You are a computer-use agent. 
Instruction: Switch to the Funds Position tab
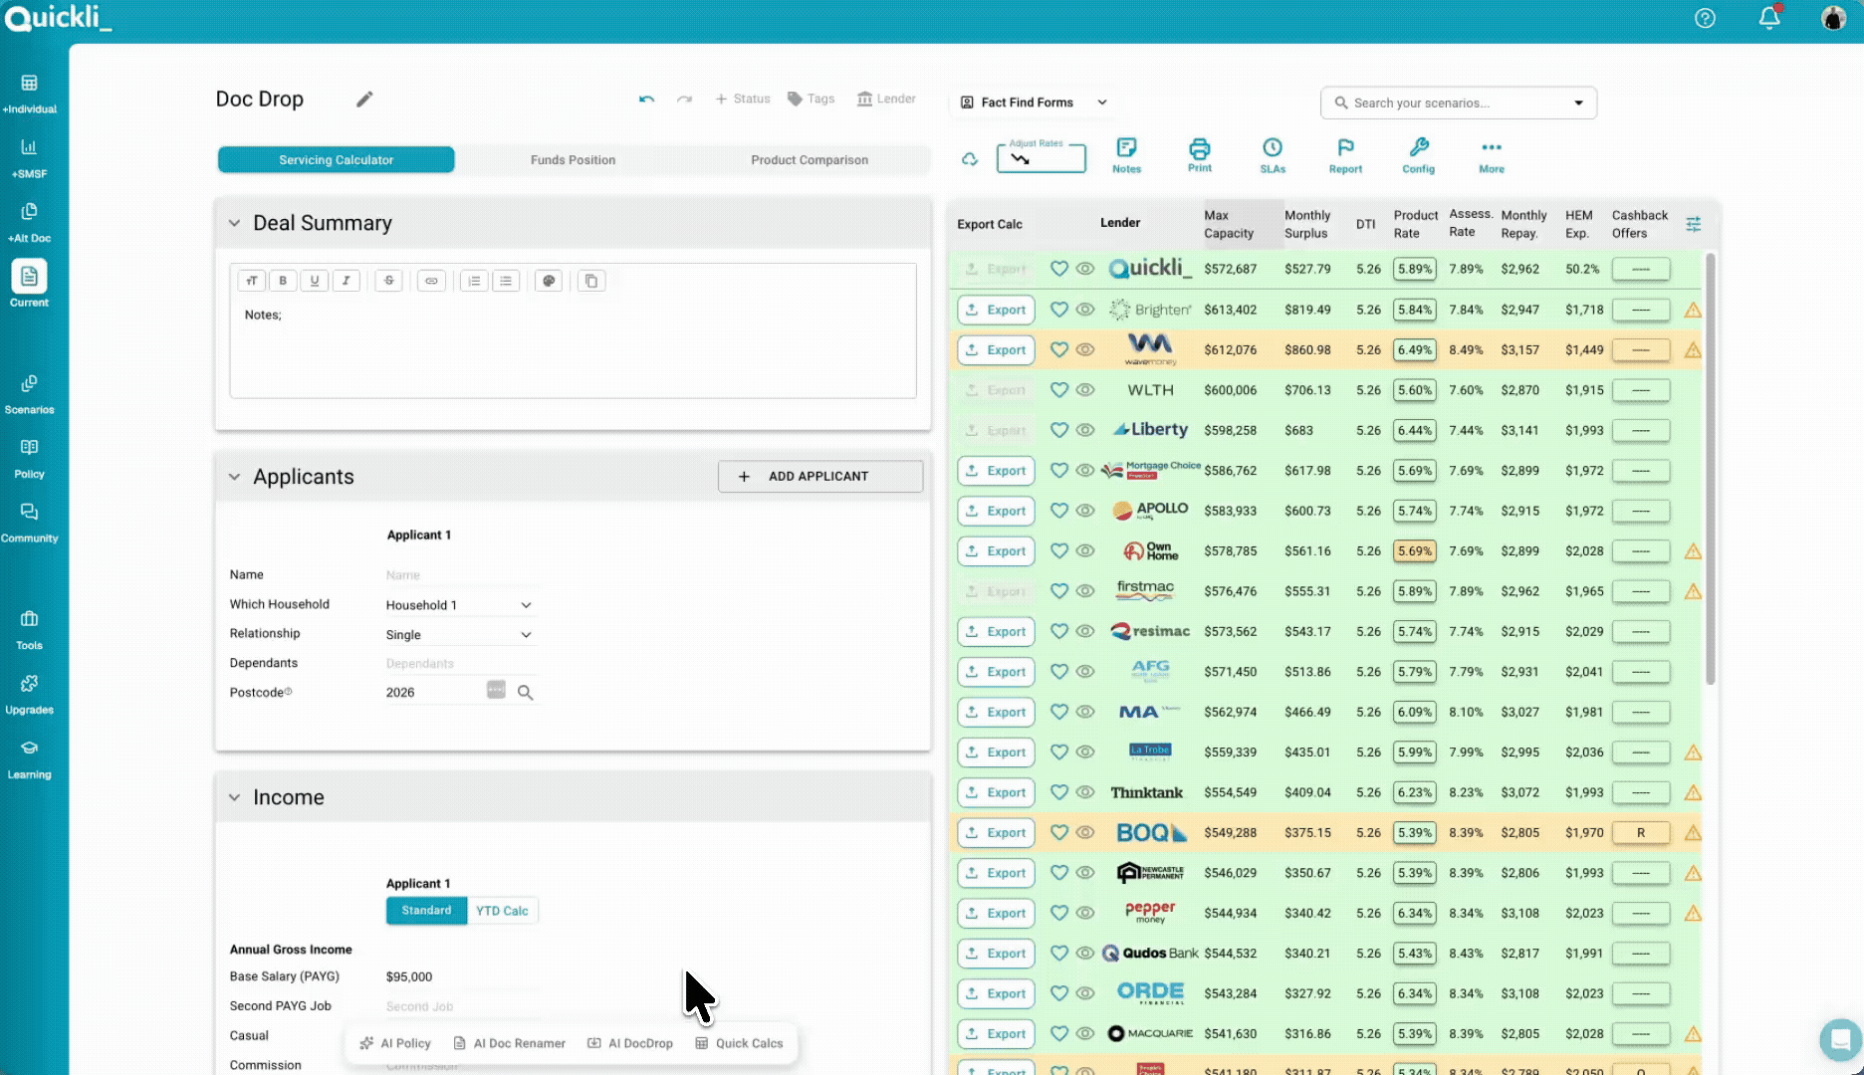click(573, 159)
